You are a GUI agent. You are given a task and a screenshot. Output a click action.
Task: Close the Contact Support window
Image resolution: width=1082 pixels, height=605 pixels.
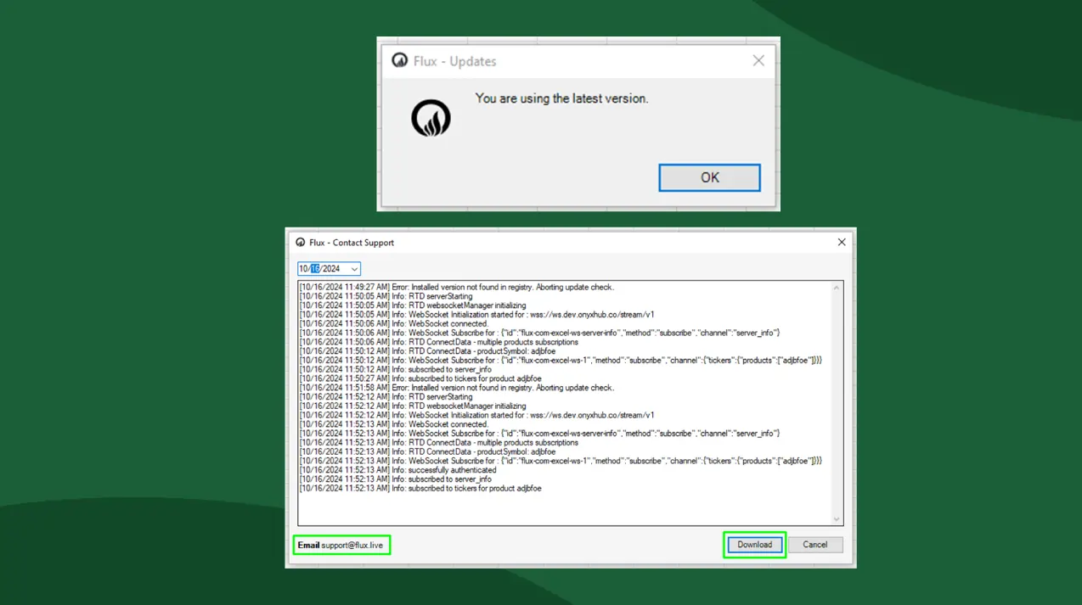point(842,243)
